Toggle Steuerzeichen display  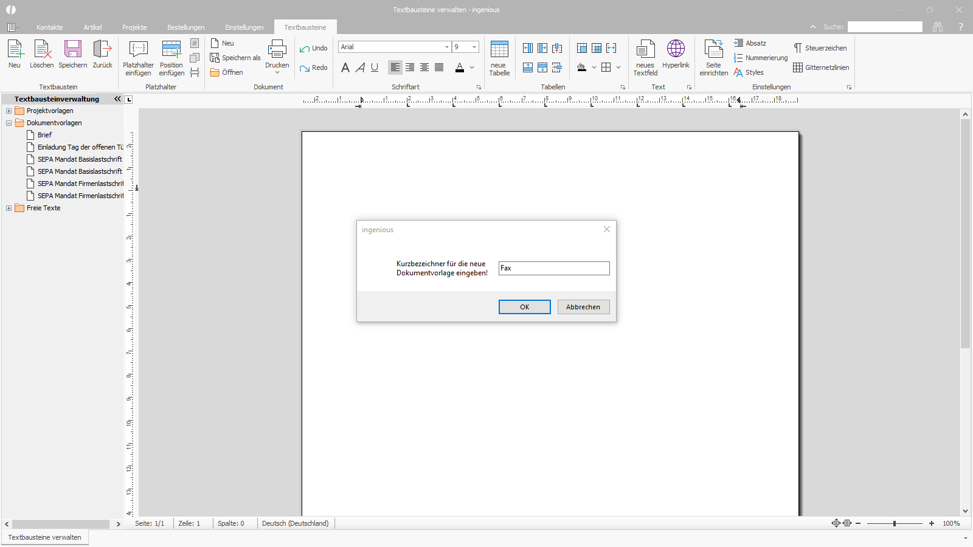(820, 48)
